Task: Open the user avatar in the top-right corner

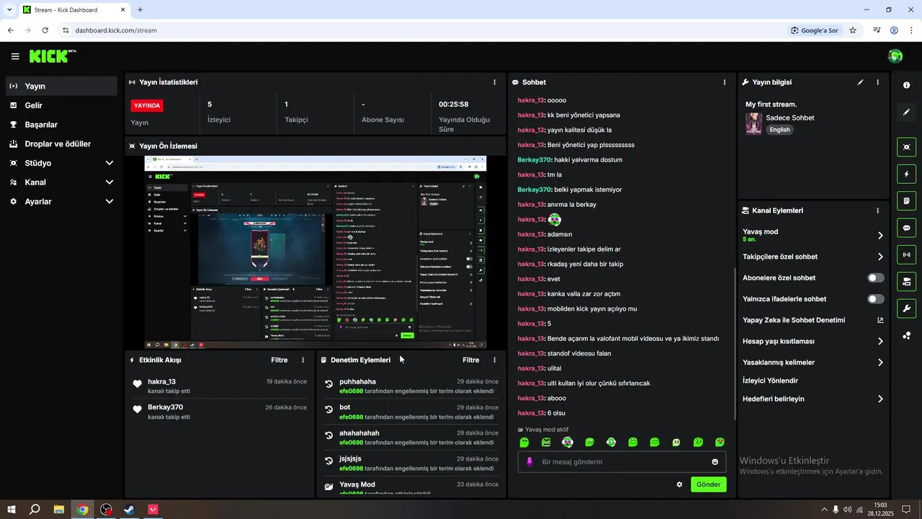Action: tap(895, 56)
